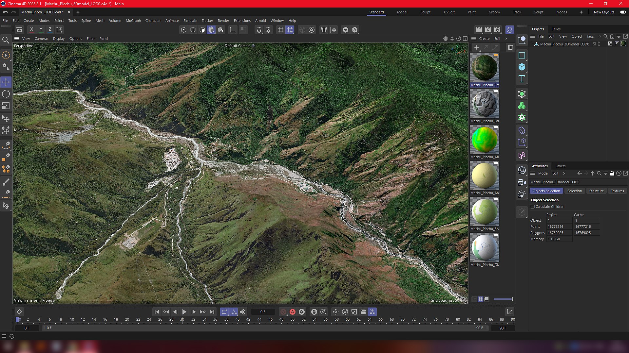Click the Structure button
629x353 pixels.
(x=596, y=191)
